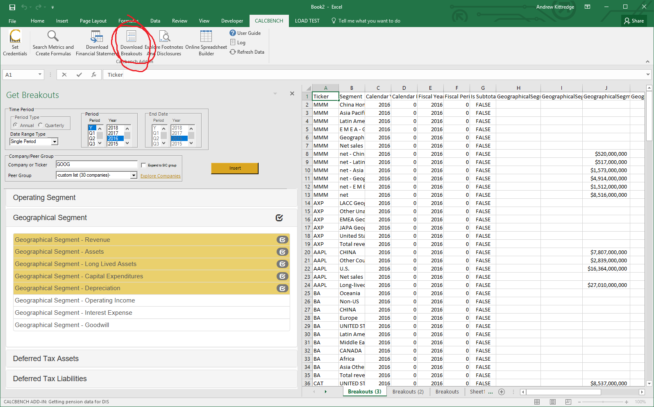Select the Quarterly period type

(41, 125)
